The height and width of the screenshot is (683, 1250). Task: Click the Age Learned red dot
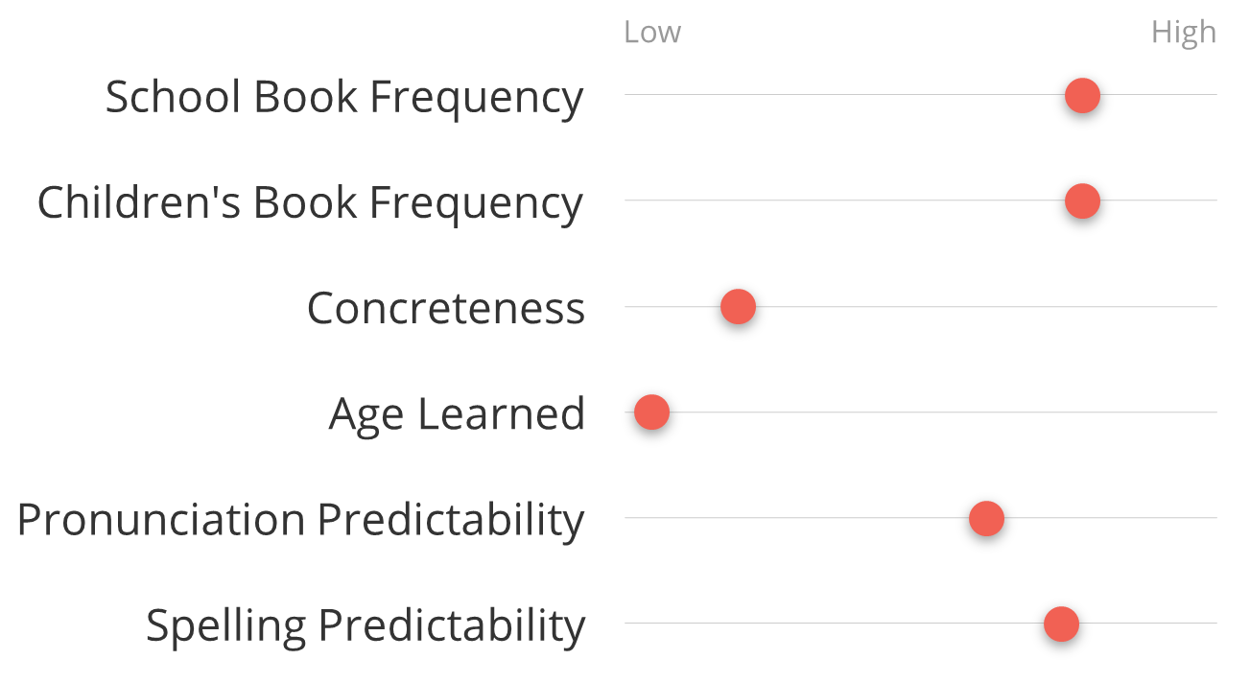tap(651, 412)
